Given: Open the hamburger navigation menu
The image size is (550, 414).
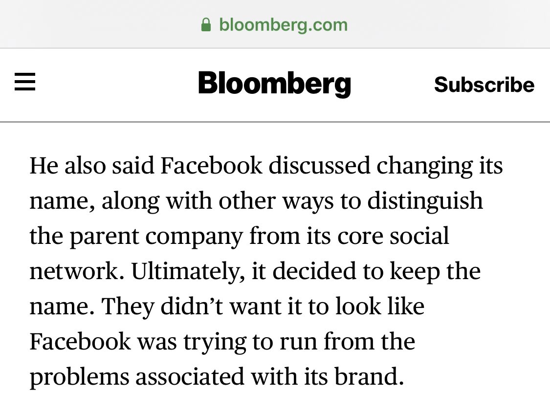Looking at the screenshot, I should click(25, 82).
